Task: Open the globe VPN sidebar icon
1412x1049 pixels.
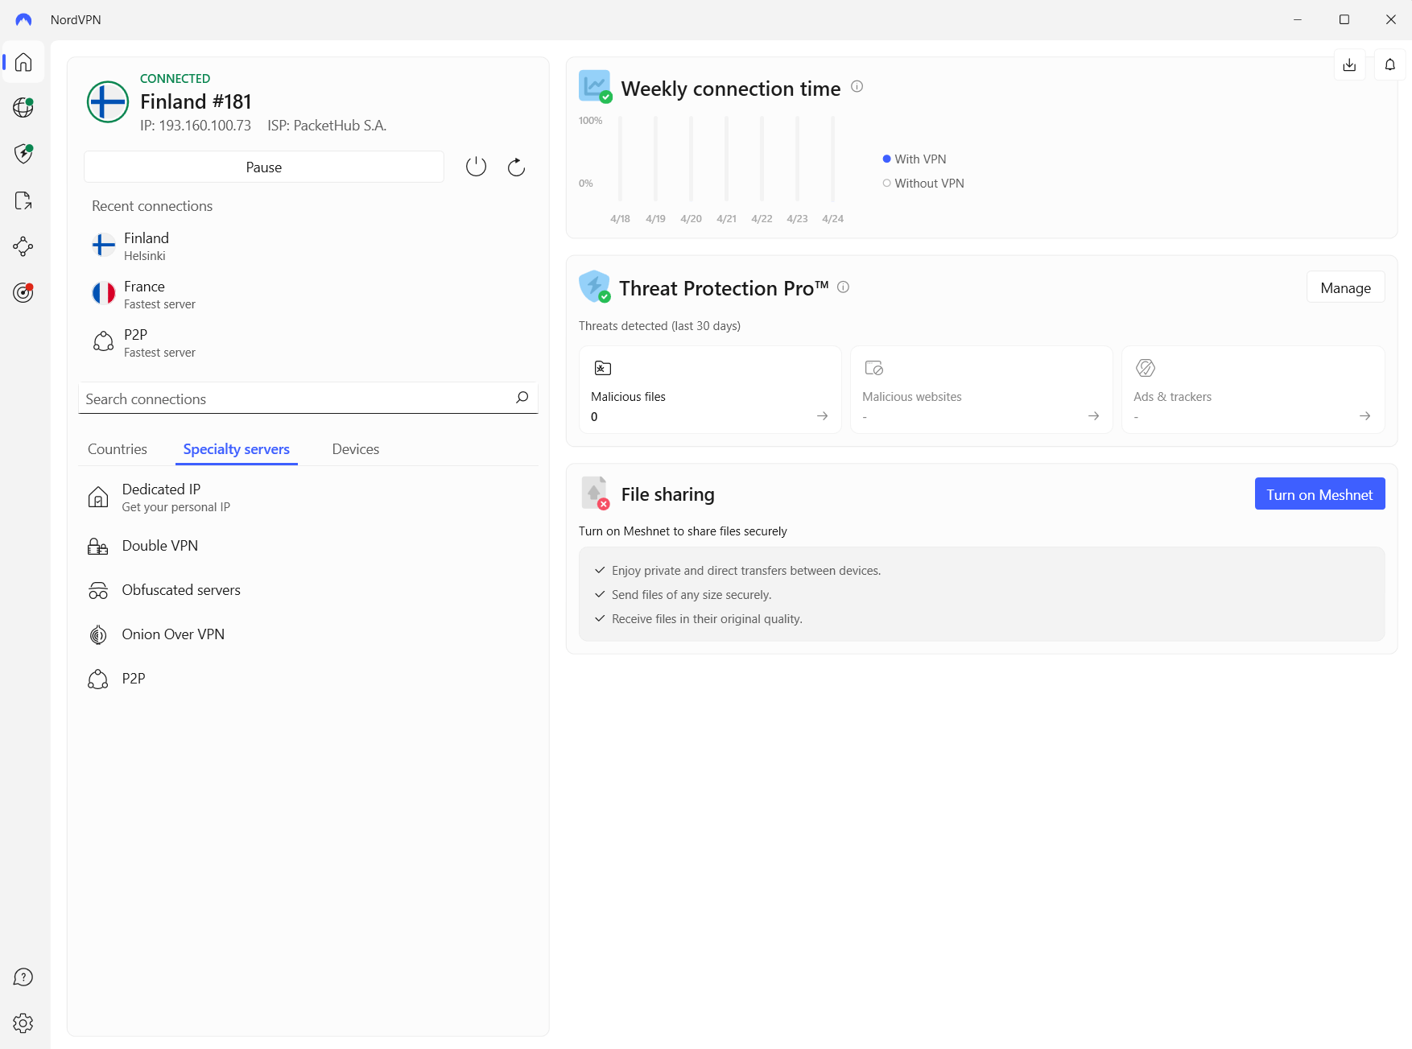Action: click(x=23, y=107)
